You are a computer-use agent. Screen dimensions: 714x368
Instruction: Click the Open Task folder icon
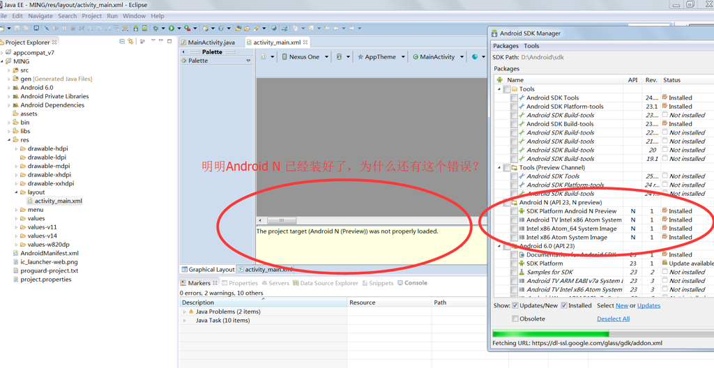coord(247,29)
